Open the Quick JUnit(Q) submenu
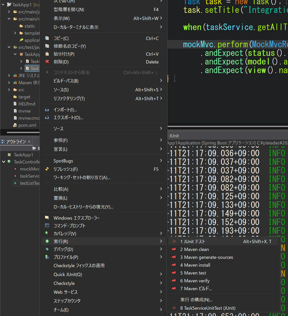 pyautogui.click(x=104, y=275)
